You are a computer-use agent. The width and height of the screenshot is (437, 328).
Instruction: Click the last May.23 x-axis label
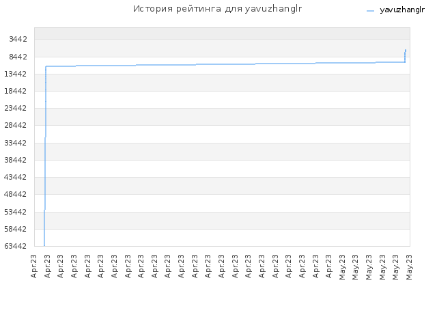coord(409,266)
